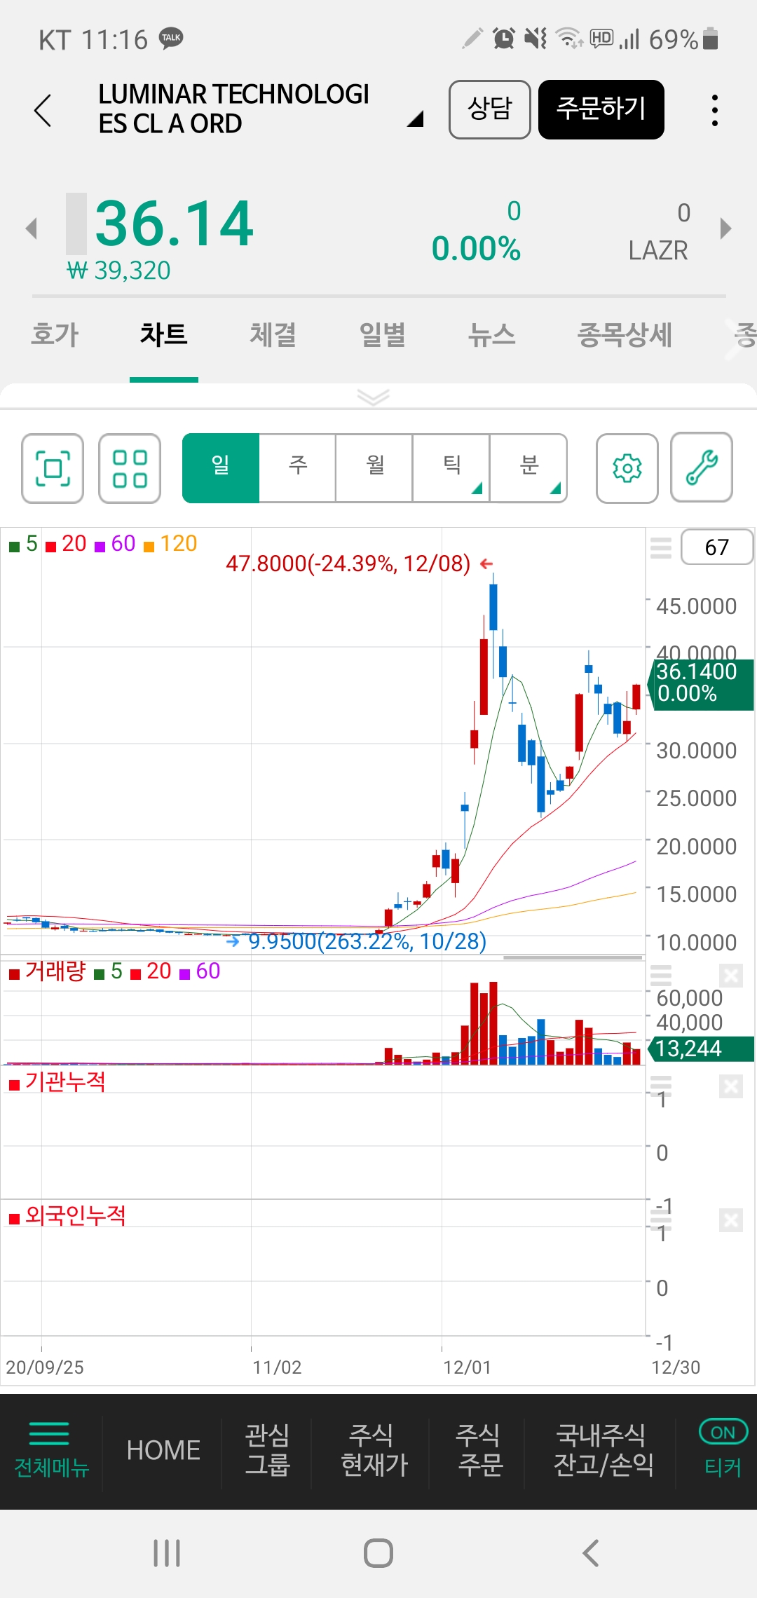Tap won price ₩ 39,320
The image size is (757, 1598).
[x=118, y=271]
